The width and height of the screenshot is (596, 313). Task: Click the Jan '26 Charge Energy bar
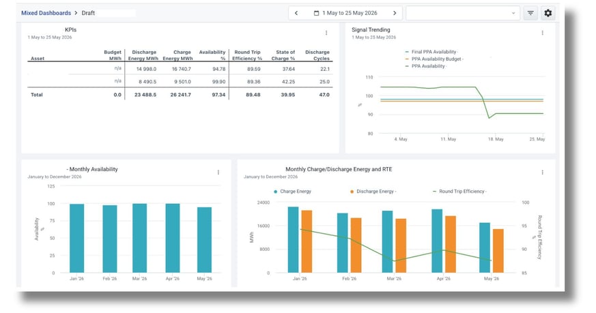click(293, 239)
